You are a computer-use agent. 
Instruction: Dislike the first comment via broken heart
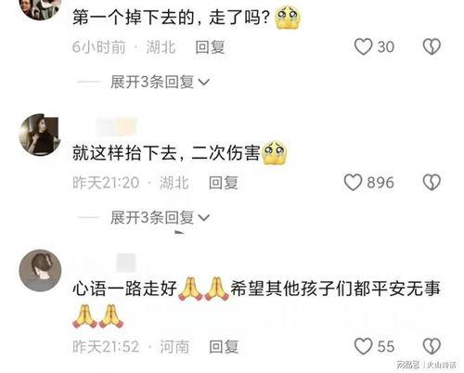pyautogui.click(x=432, y=47)
